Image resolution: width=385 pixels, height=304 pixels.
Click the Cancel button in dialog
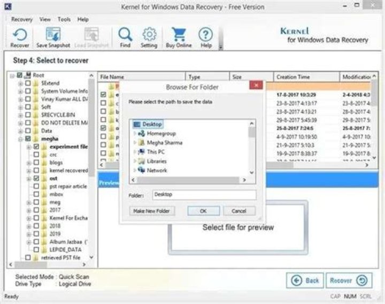(x=239, y=211)
